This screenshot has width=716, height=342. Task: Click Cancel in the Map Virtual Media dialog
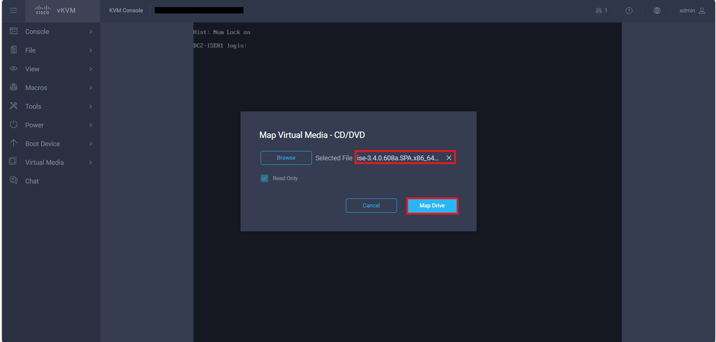coord(371,206)
